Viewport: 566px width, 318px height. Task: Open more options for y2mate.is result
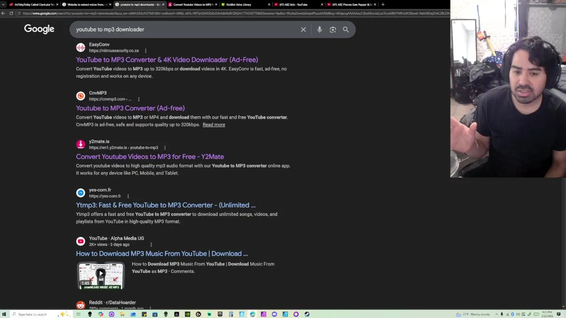pyautogui.click(x=164, y=148)
